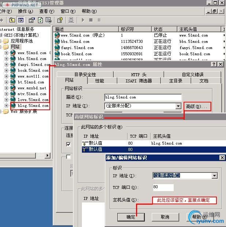The width and height of the screenshot is (226, 227).
Task: Toggle the show/hide console tree icon
Action: click(x=21, y=20)
